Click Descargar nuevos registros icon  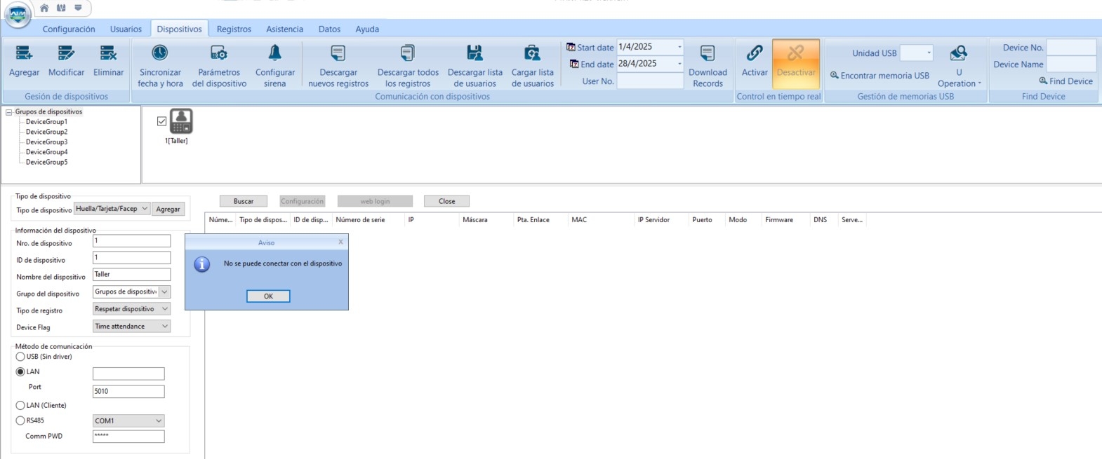[338, 53]
